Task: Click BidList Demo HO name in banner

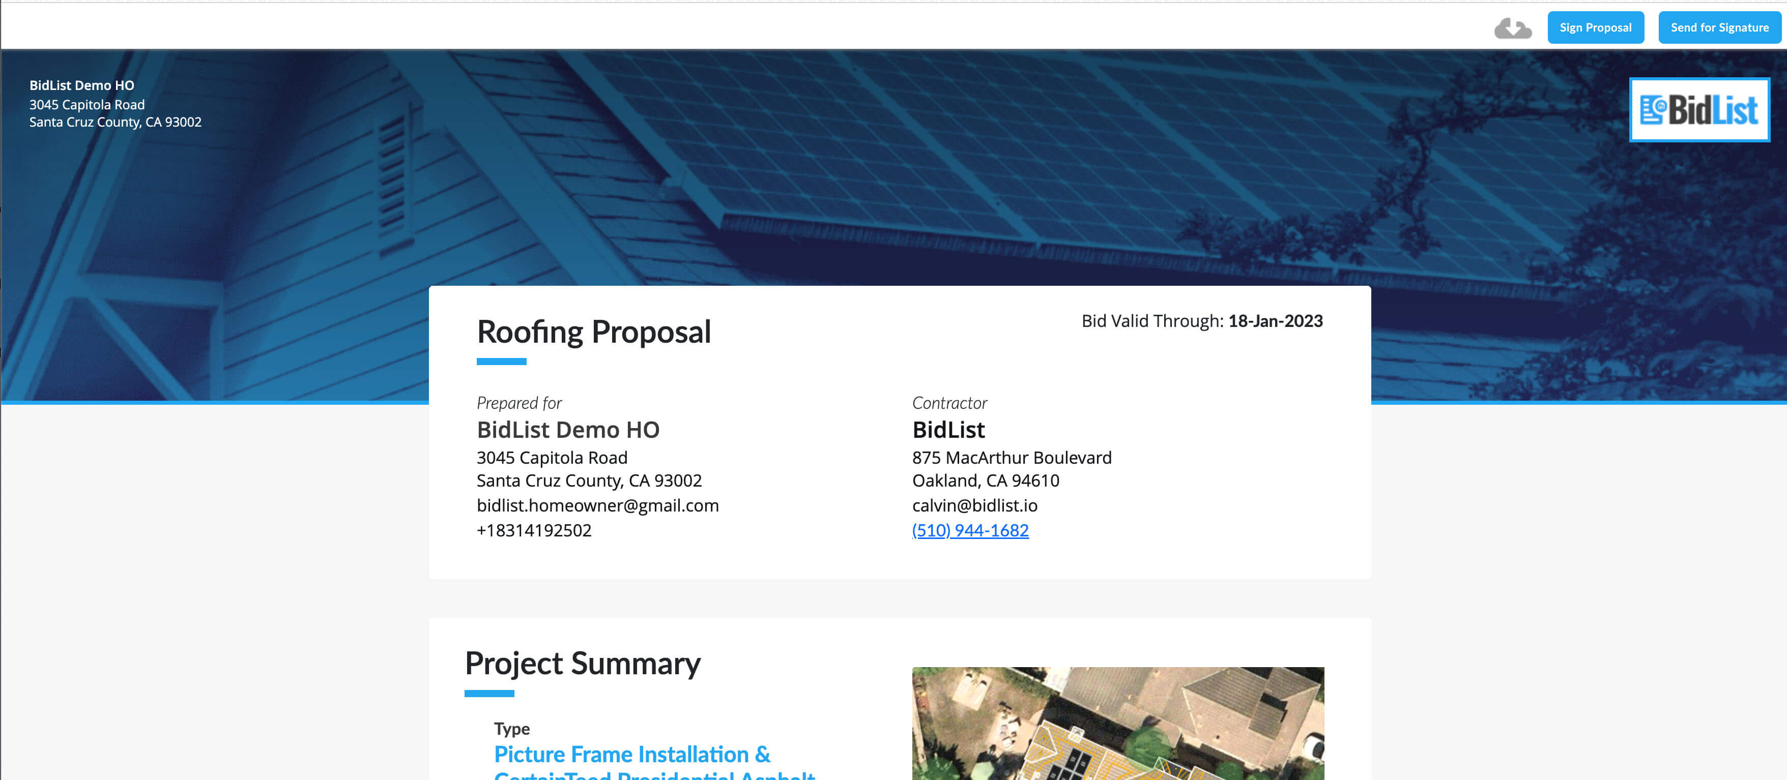Action: coord(82,85)
